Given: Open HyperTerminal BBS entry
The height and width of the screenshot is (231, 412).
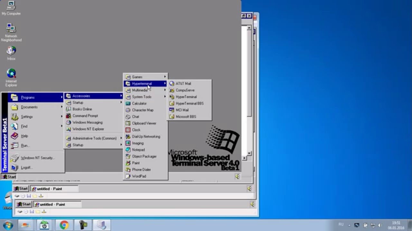Looking at the screenshot, I should [189, 103].
